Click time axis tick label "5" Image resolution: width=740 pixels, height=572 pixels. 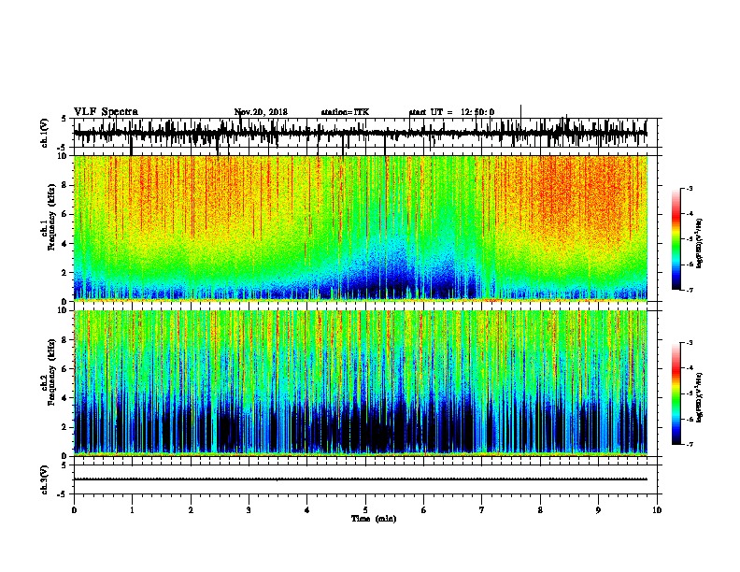(365, 509)
